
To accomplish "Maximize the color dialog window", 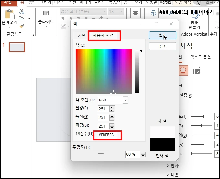I will click(x=156, y=24).
